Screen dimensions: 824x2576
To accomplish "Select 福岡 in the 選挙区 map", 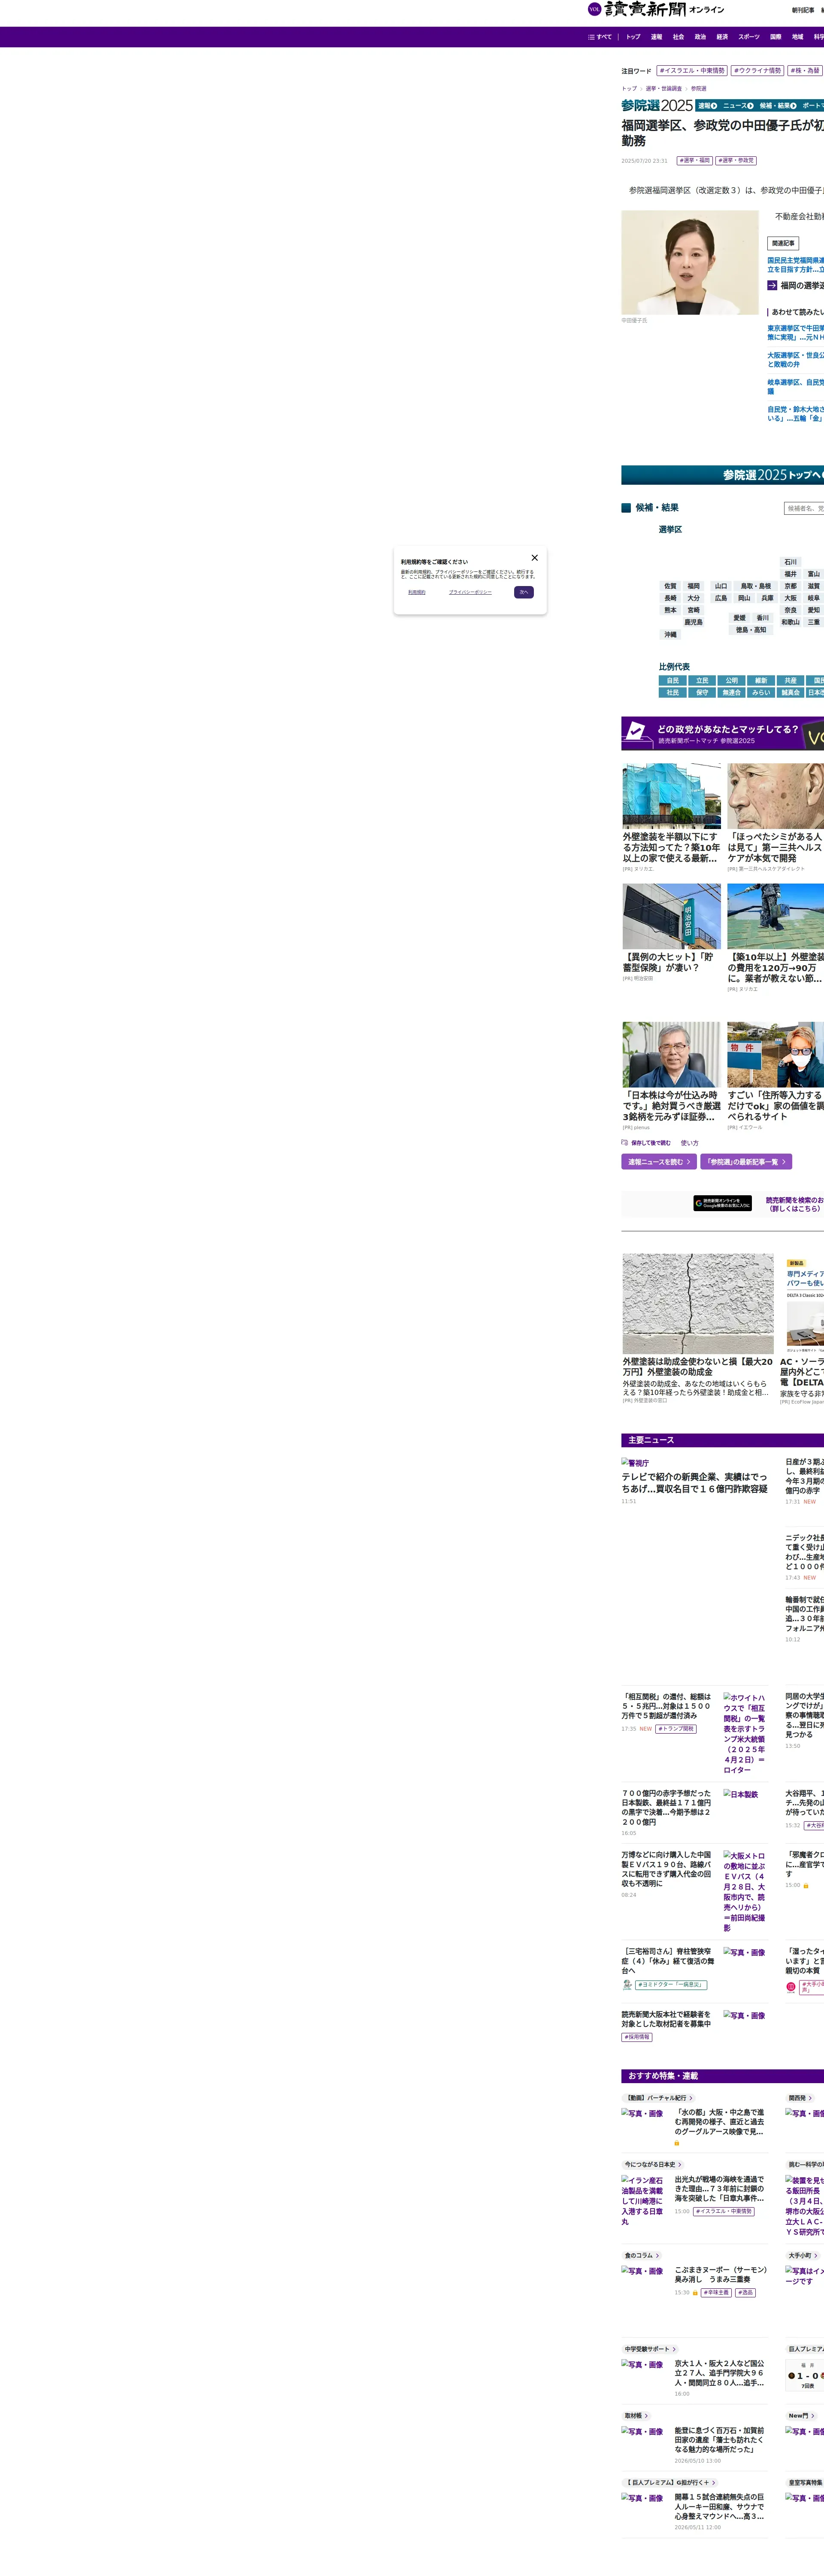I will click(x=693, y=586).
